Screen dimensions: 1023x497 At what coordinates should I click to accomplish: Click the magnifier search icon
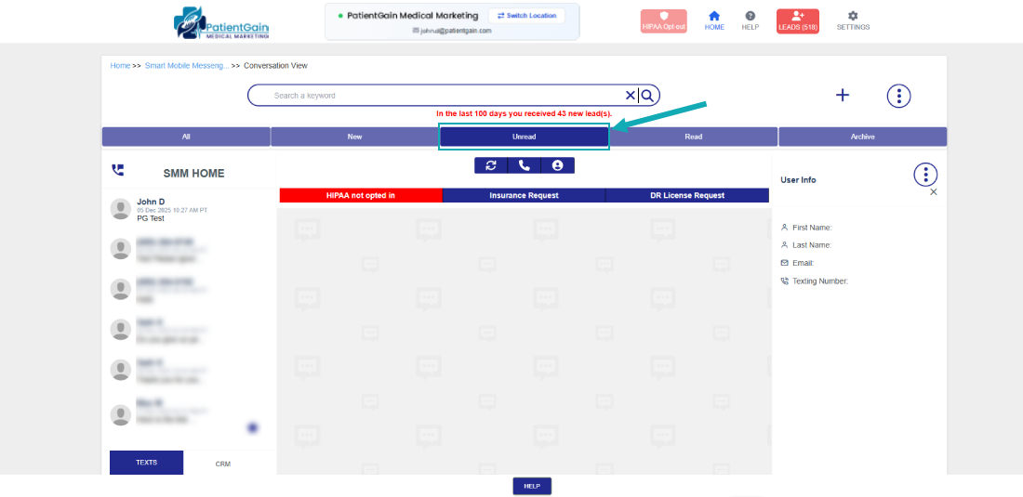coord(648,95)
